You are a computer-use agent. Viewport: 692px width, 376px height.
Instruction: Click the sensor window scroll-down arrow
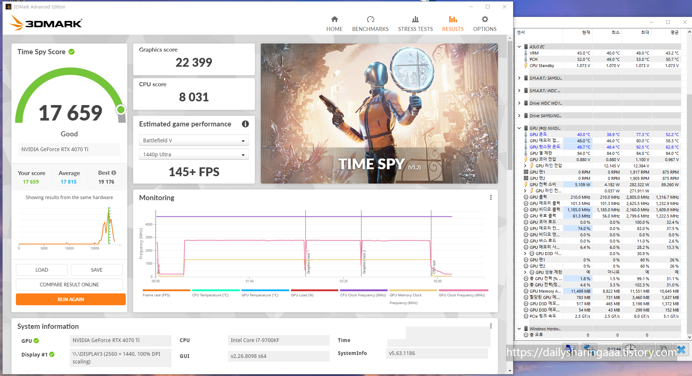pos(689,337)
